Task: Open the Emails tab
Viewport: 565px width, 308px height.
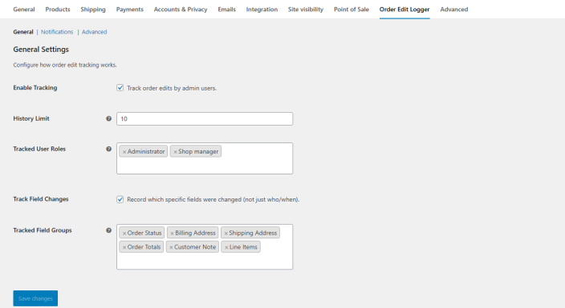Action: click(226, 10)
